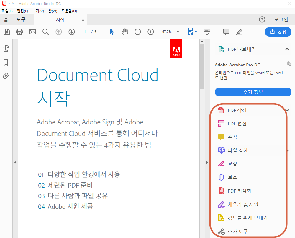
Task: Collapse the right tools pane arrow
Action: 207,163
